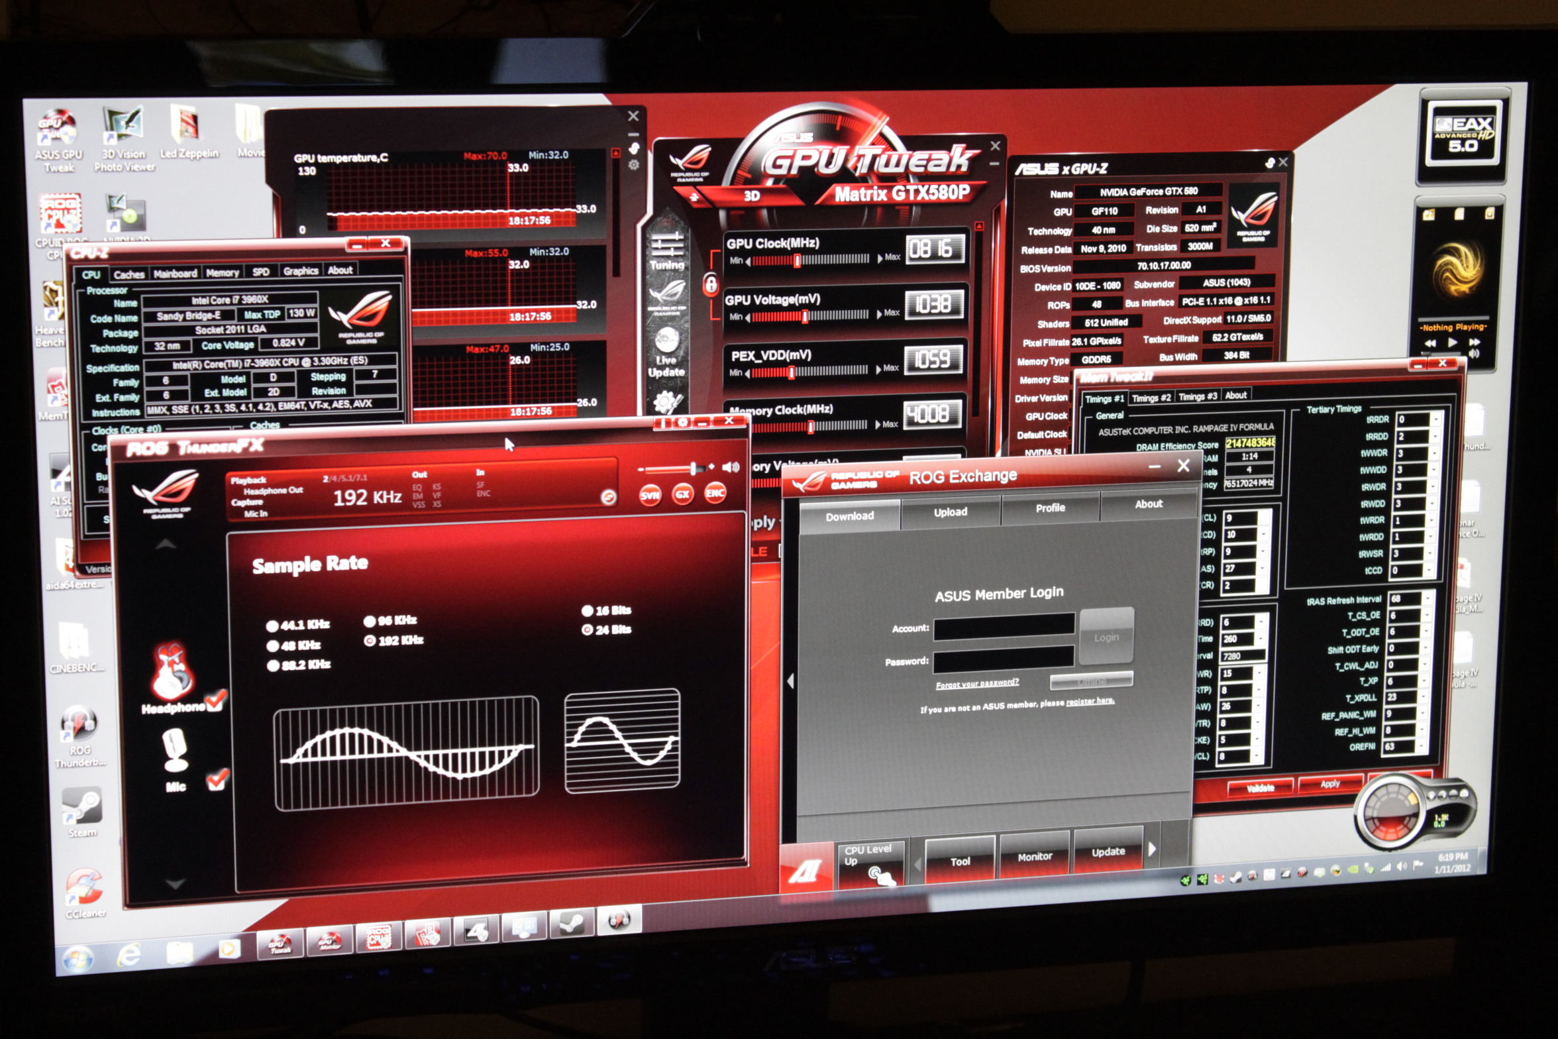Click the ENC button in ThunderFX

pyautogui.click(x=715, y=493)
